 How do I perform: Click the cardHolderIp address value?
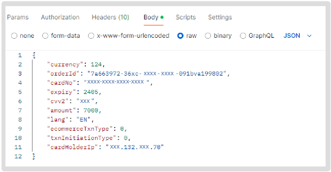tap(135, 147)
